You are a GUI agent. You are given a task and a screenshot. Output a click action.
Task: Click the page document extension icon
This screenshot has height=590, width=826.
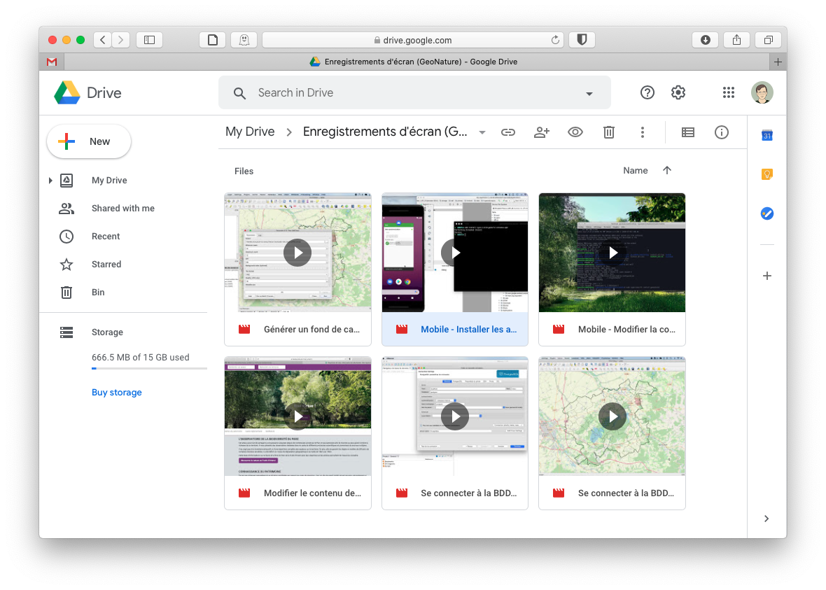click(212, 40)
